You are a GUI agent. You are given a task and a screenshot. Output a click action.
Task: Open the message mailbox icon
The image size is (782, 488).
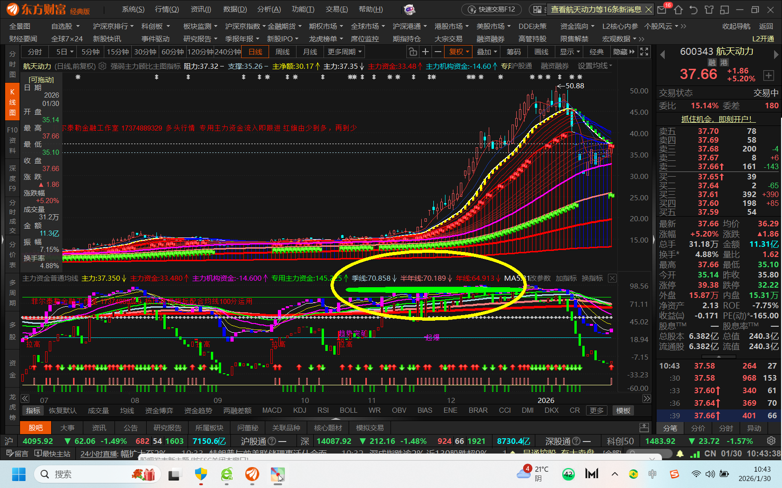662,10
